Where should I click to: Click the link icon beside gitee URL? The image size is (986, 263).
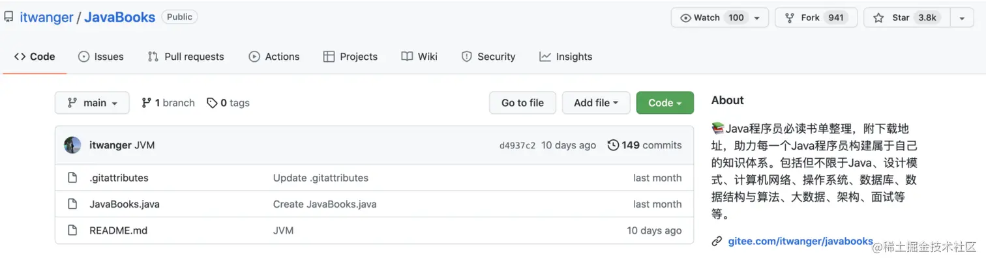tap(717, 242)
